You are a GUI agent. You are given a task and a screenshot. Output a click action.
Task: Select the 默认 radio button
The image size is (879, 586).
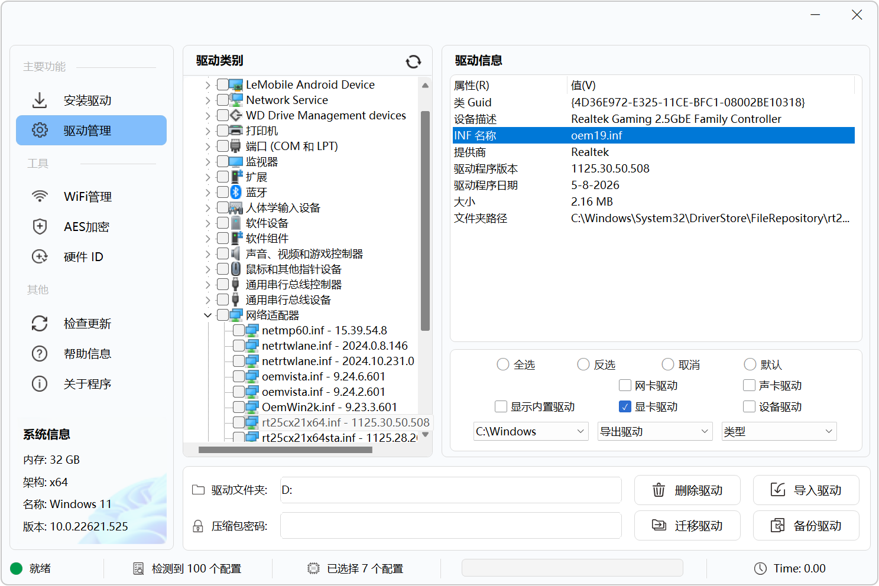coord(750,364)
